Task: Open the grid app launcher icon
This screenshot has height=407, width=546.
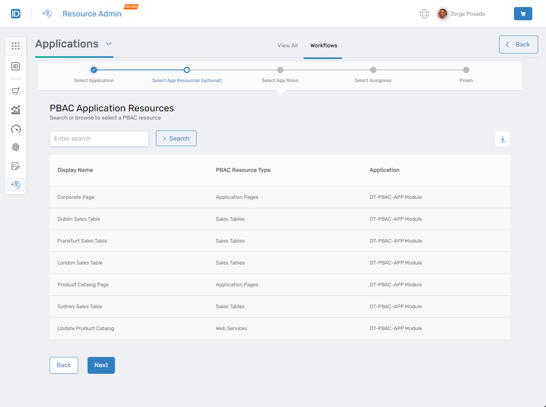Action: 16,46
